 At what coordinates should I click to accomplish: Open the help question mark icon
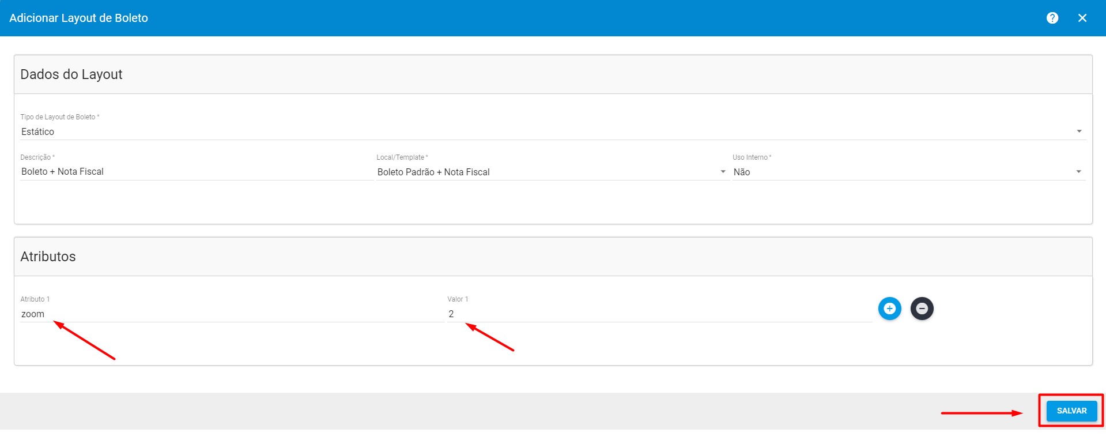pos(1052,18)
